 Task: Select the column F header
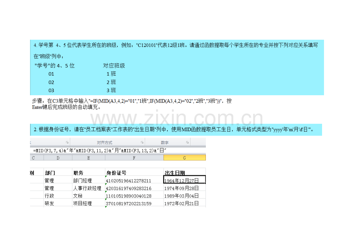[134, 158]
